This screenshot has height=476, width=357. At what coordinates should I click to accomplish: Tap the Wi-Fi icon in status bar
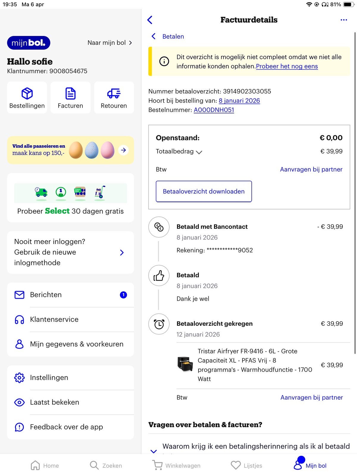pyautogui.click(x=309, y=4)
